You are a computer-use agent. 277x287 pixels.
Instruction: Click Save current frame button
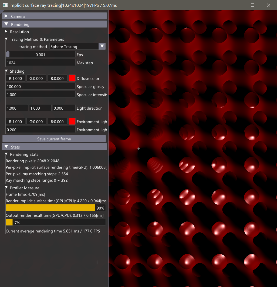[x=54, y=139]
